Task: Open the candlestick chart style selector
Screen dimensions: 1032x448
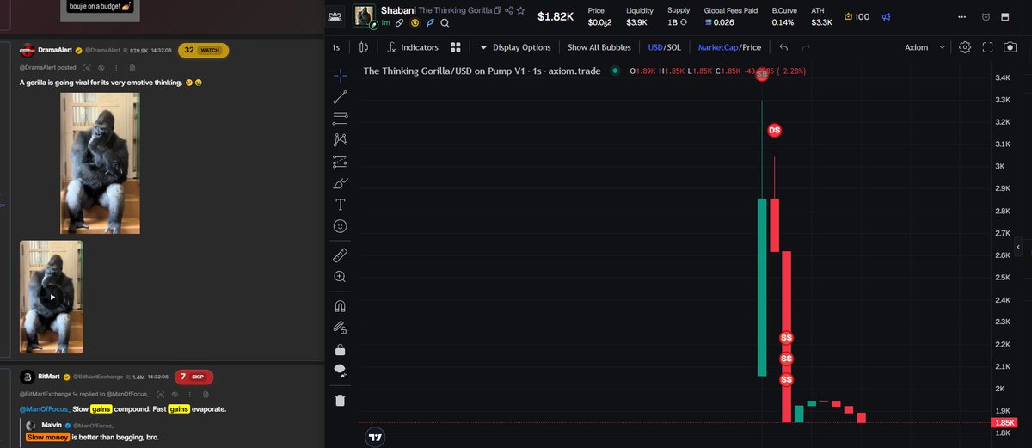Action: click(363, 47)
